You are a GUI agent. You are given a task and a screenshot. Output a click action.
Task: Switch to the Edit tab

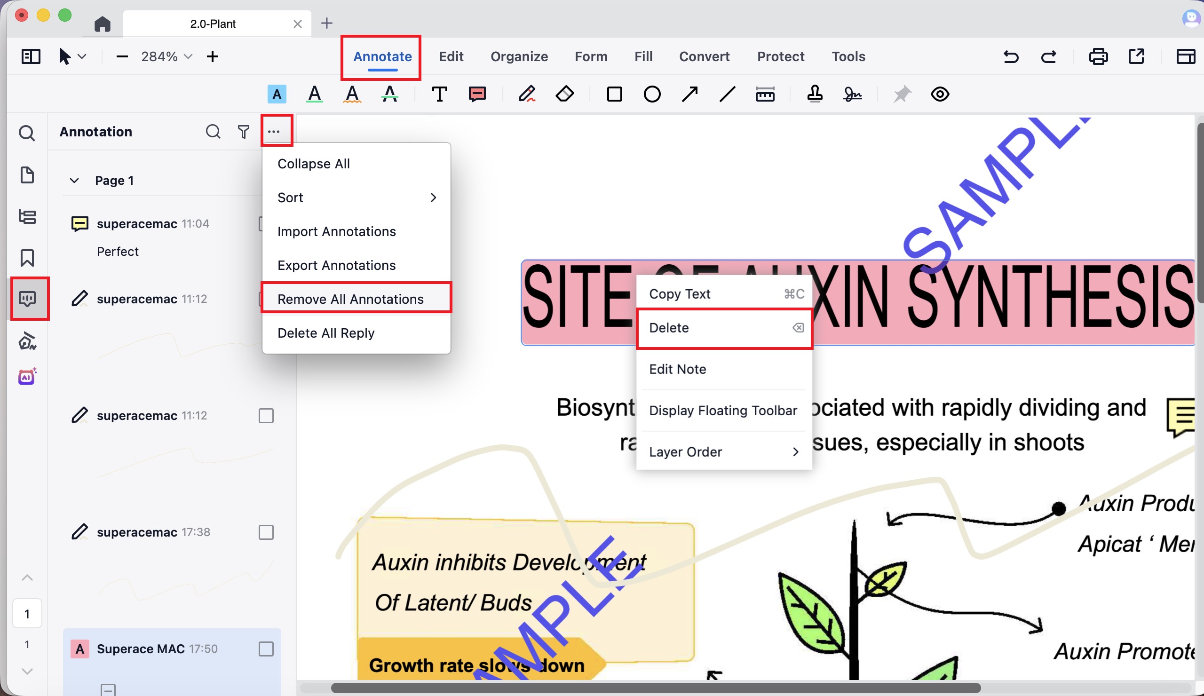click(x=451, y=56)
